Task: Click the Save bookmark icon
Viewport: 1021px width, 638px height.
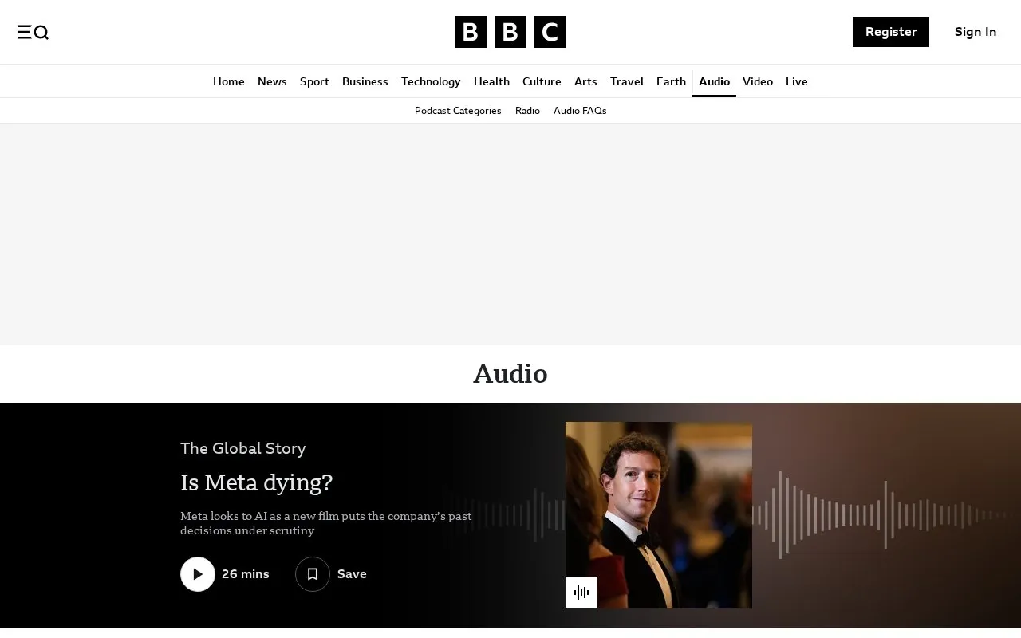Action: [313, 574]
